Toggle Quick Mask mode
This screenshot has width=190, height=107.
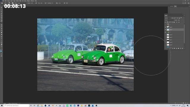pos(1,54)
